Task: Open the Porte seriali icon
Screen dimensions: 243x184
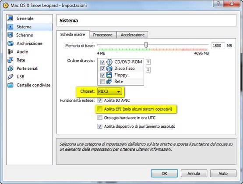Action: coord(11,69)
